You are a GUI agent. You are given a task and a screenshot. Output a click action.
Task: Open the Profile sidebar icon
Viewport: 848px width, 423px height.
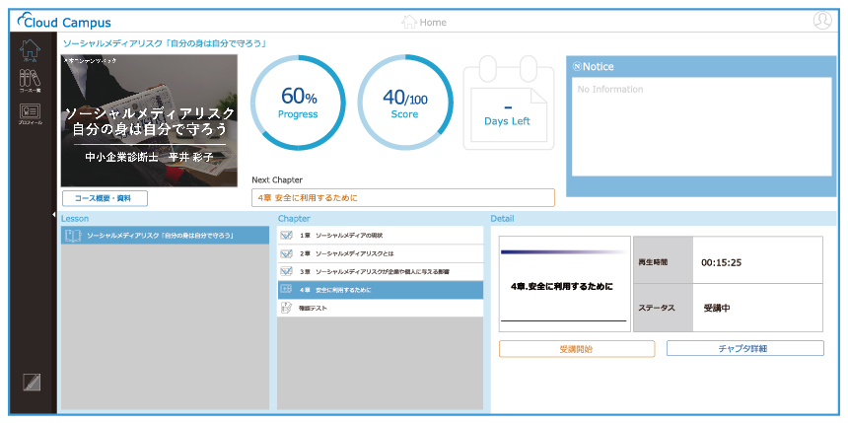pyautogui.click(x=31, y=114)
